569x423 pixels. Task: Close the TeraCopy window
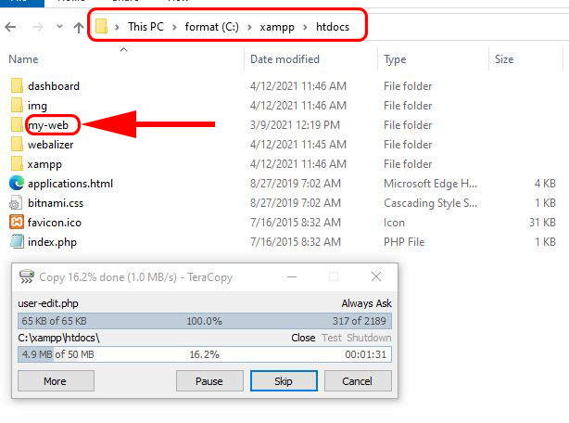click(x=376, y=276)
